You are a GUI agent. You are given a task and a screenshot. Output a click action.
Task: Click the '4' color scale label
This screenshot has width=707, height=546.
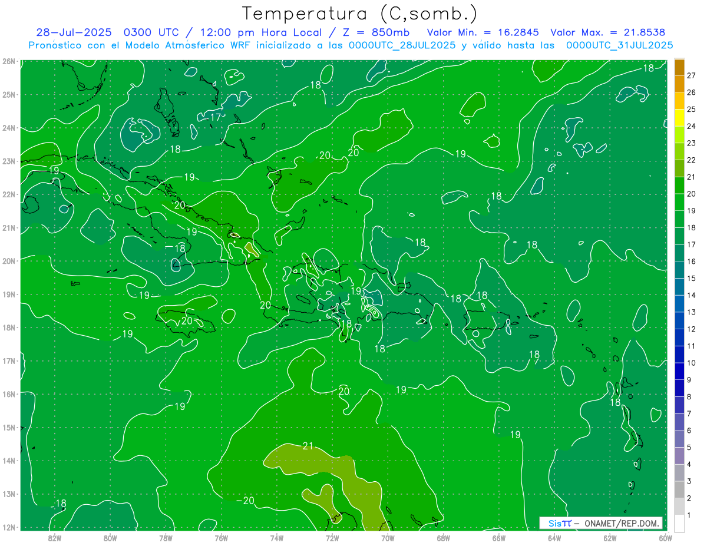[x=689, y=464]
